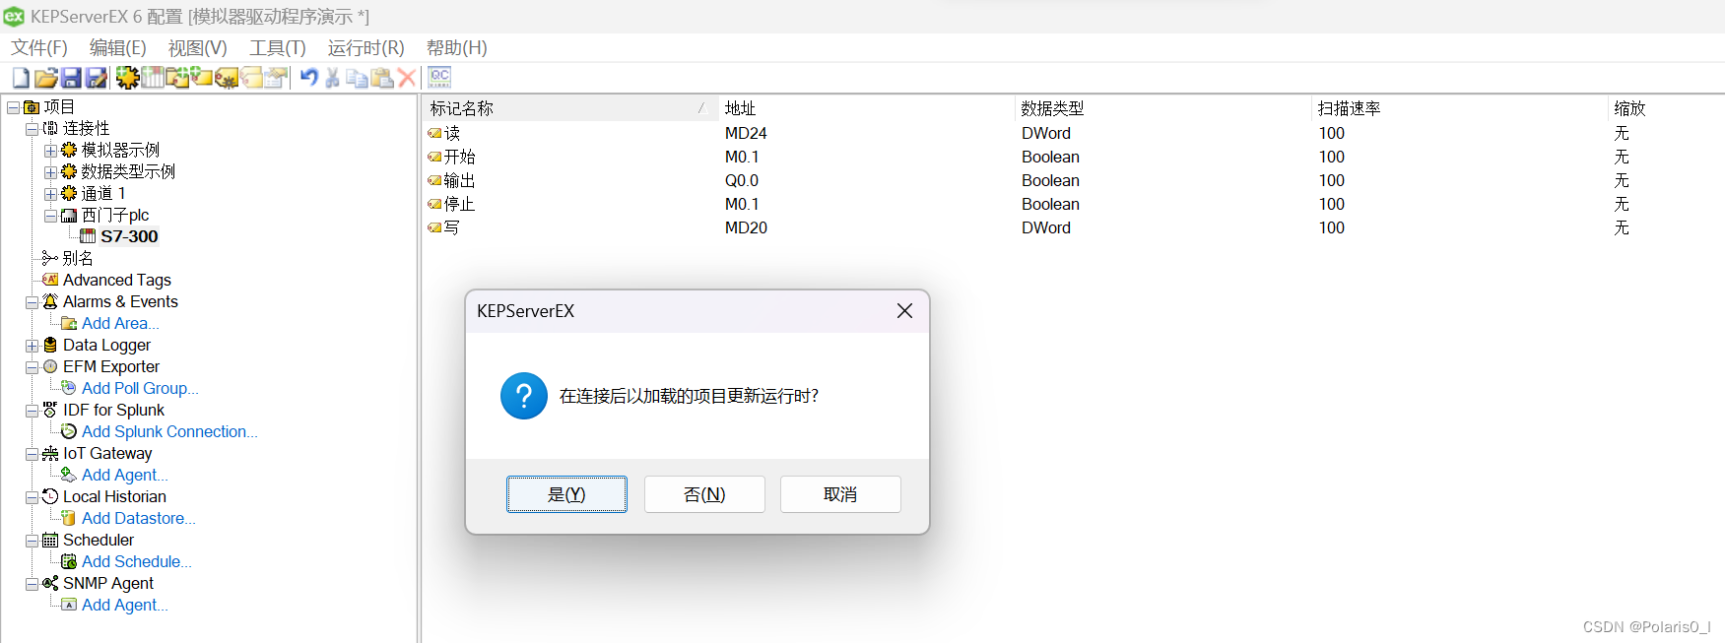Image resolution: width=1725 pixels, height=643 pixels.
Task: Click the Copy toolbar icon
Action: pos(358,78)
